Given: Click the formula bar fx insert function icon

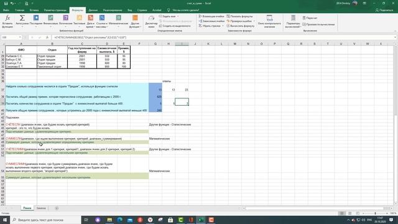Looking at the screenshot, I should 47,37.
